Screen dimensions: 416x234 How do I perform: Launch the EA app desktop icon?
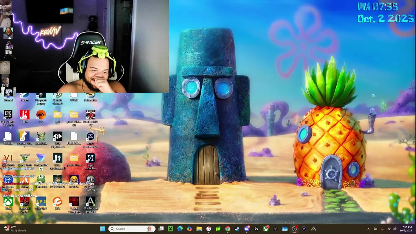tap(41, 117)
